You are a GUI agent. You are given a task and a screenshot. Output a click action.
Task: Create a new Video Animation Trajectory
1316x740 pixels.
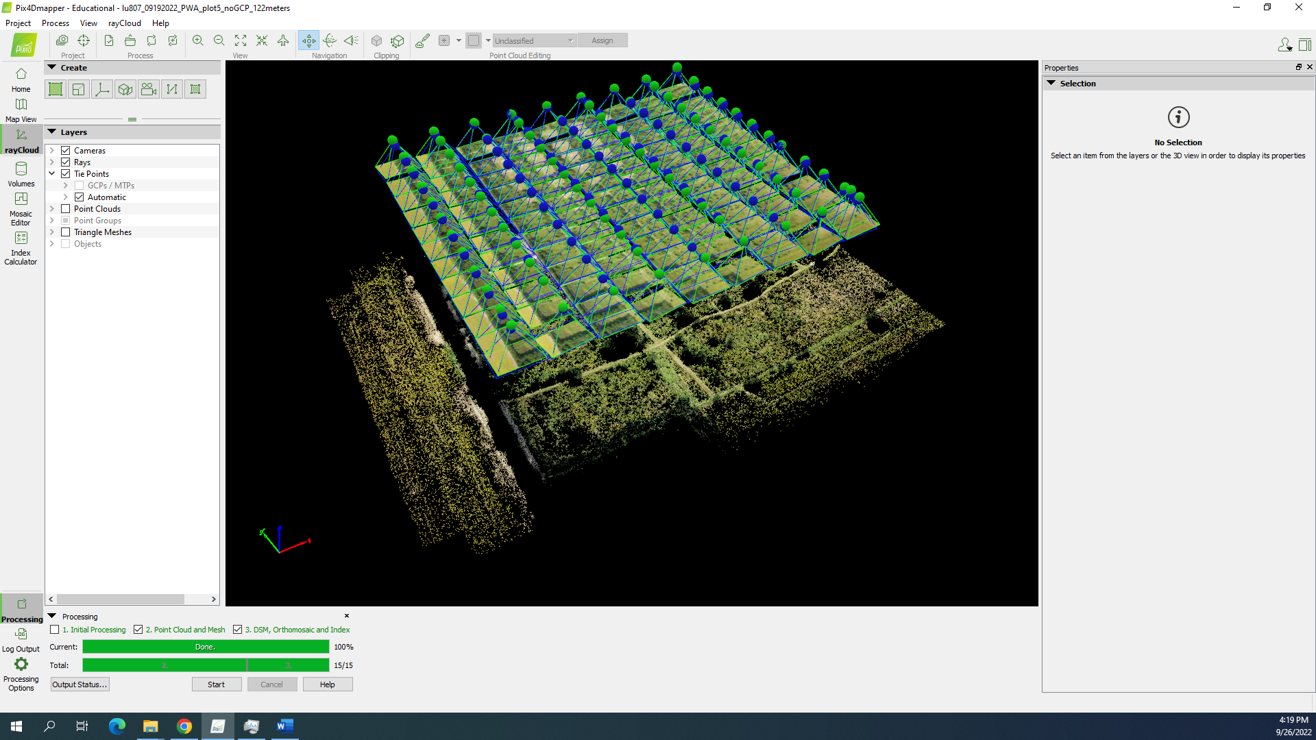pyautogui.click(x=149, y=89)
